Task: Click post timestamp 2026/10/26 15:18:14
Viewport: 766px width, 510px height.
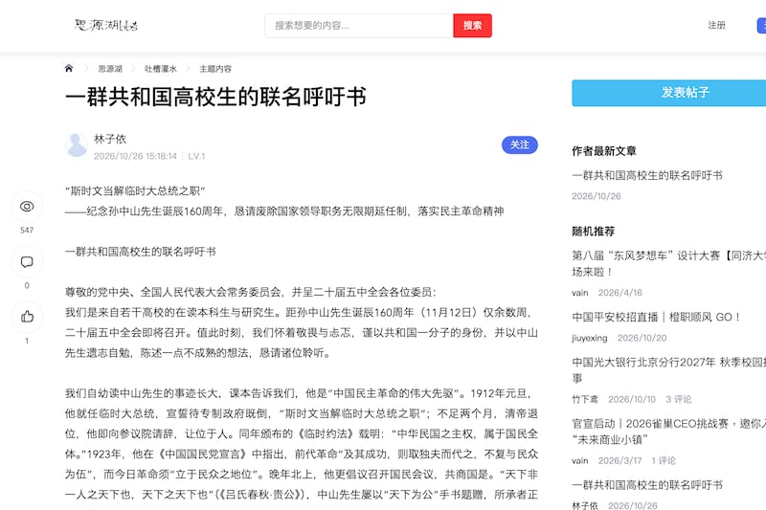Action: [135, 156]
